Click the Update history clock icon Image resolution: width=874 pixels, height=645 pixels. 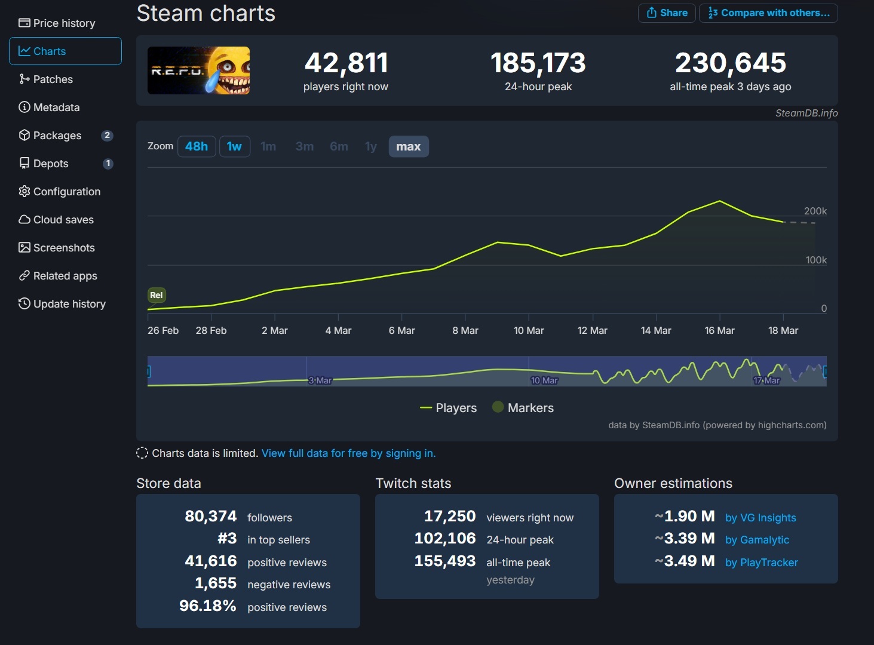click(24, 304)
